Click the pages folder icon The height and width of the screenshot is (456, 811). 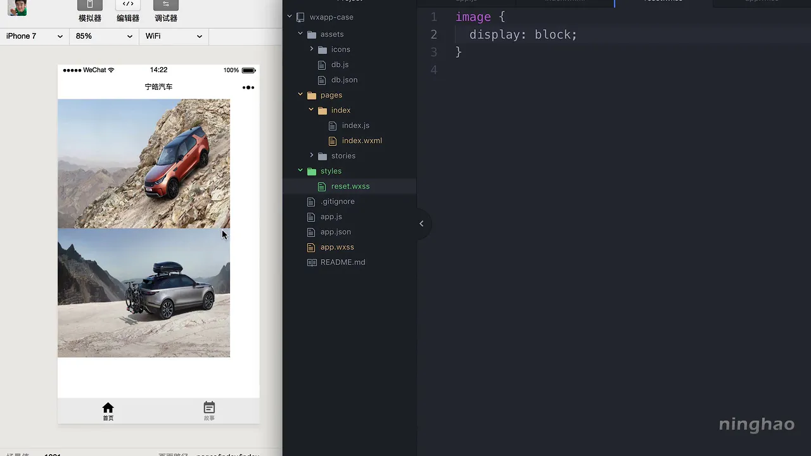[x=311, y=95]
